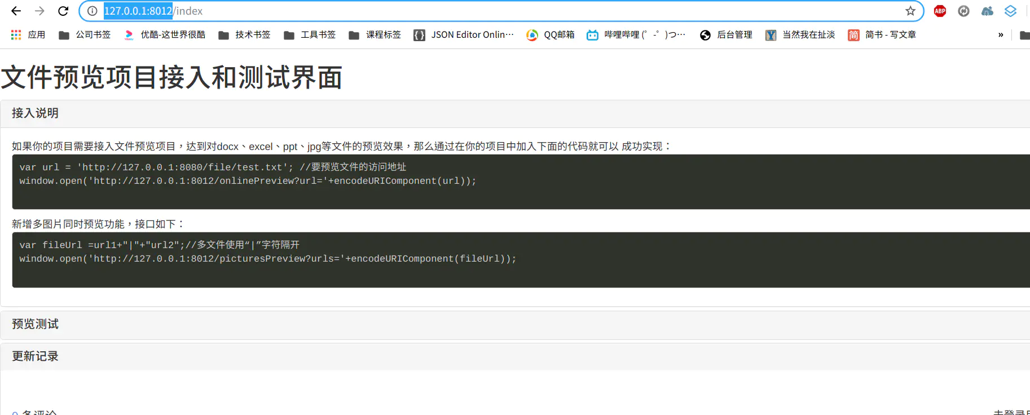Show more bookmarks via the overflow chevron
Screen dimensions: 1030x415
(x=1001, y=35)
